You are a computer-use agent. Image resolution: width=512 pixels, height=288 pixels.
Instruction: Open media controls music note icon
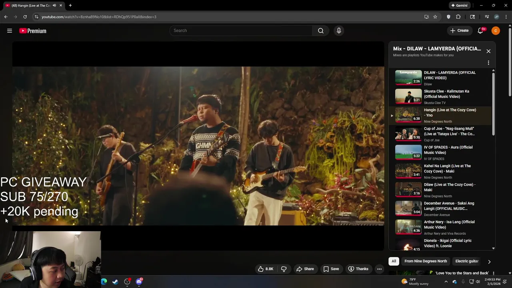(x=487, y=17)
